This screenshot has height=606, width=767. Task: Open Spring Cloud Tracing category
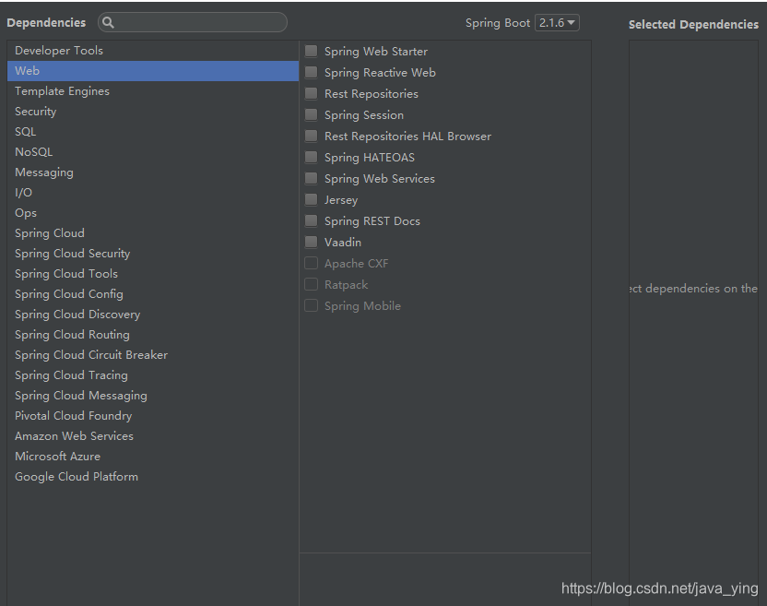pyautogui.click(x=153, y=375)
